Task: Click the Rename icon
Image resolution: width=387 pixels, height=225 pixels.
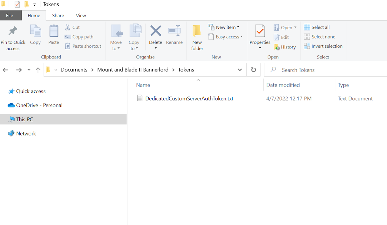Action: point(174,31)
